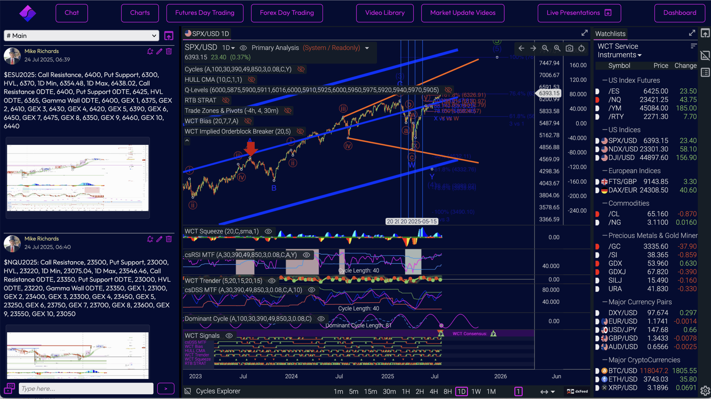Open settings gear at bottom right

705,391
